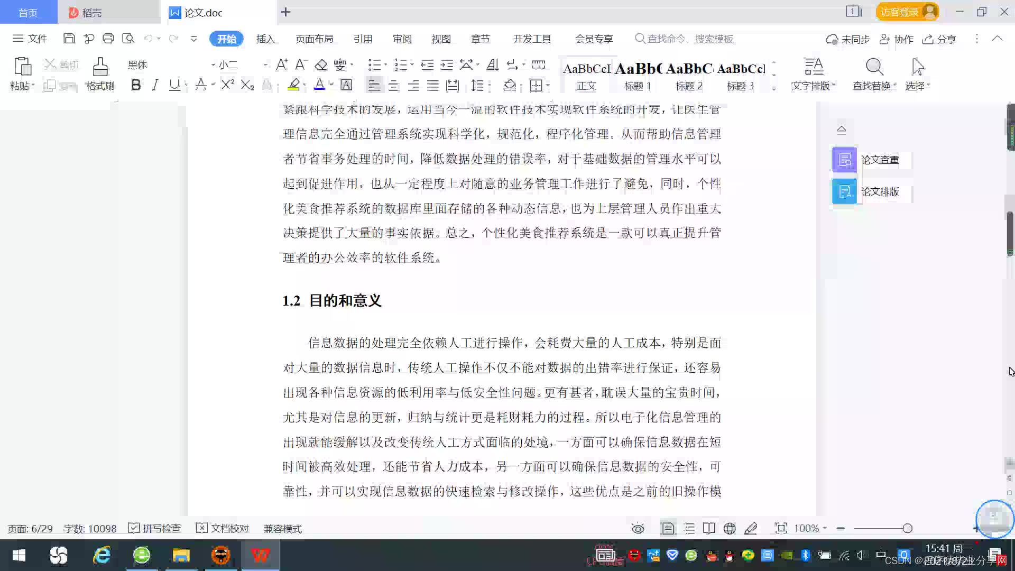The width and height of the screenshot is (1015, 571).
Task: Apply superscript formatting
Action: pos(227,85)
